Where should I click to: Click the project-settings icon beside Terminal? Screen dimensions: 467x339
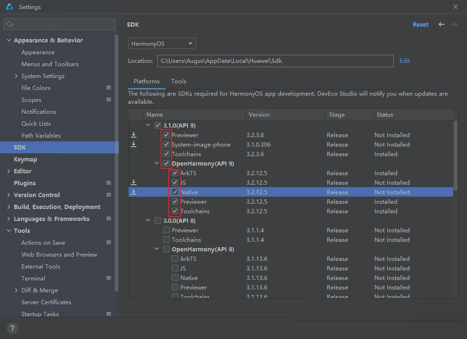pos(109,278)
